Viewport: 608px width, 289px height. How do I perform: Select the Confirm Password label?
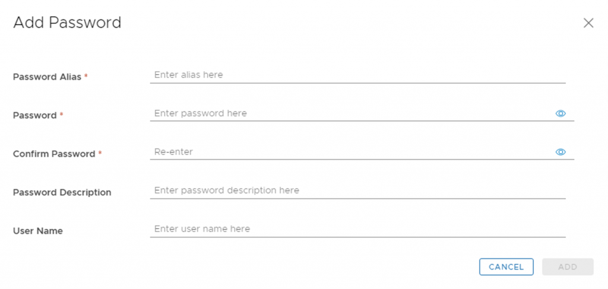click(54, 154)
